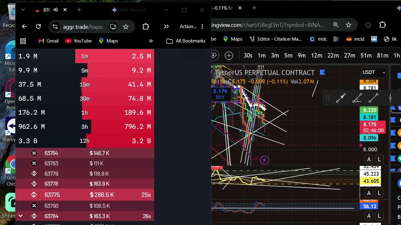Show more bookmarks overflow chevron
Image resolution: width=401 pixels, height=225 pixels.
151,41
